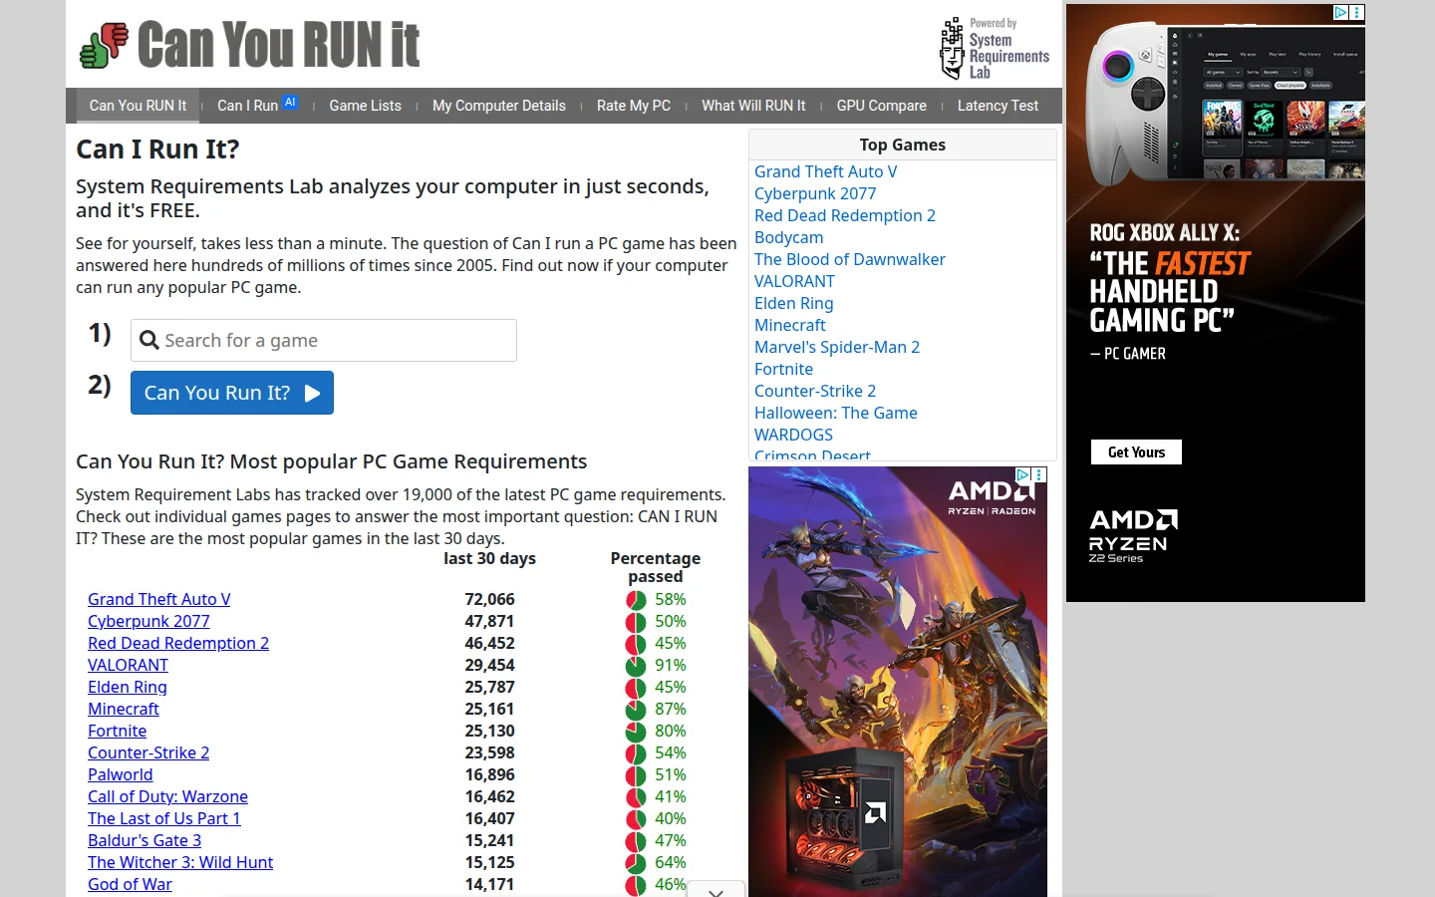Open My Computer Details menu item
The height and width of the screenshot is (897, 1435).
[x=498, y=106]
